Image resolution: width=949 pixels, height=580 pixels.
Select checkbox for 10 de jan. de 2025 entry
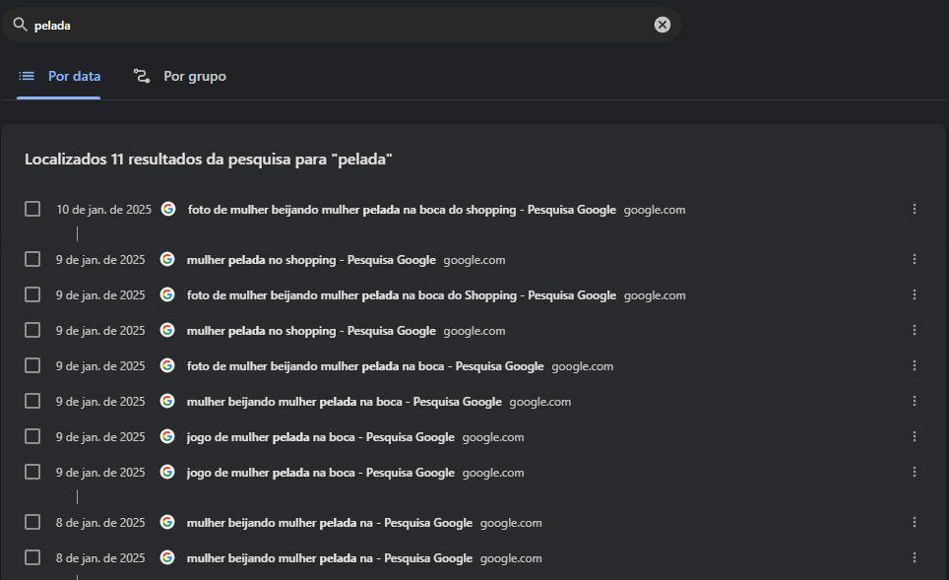pos(32,209)
